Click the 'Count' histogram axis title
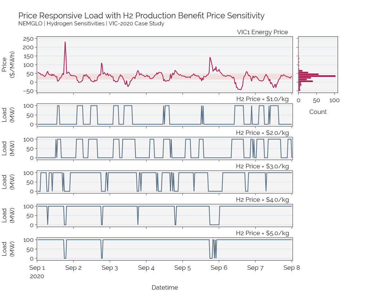The height and width of the screenshot is (294, 367). 318,112
